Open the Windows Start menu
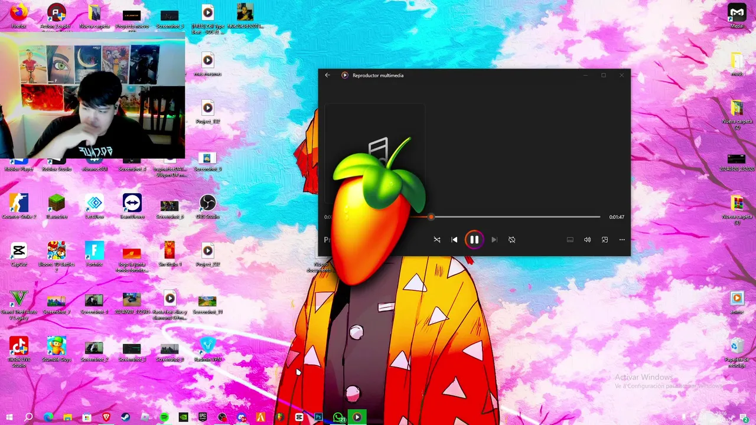Screen dimensions: 756x425 (x=9, y=417)
